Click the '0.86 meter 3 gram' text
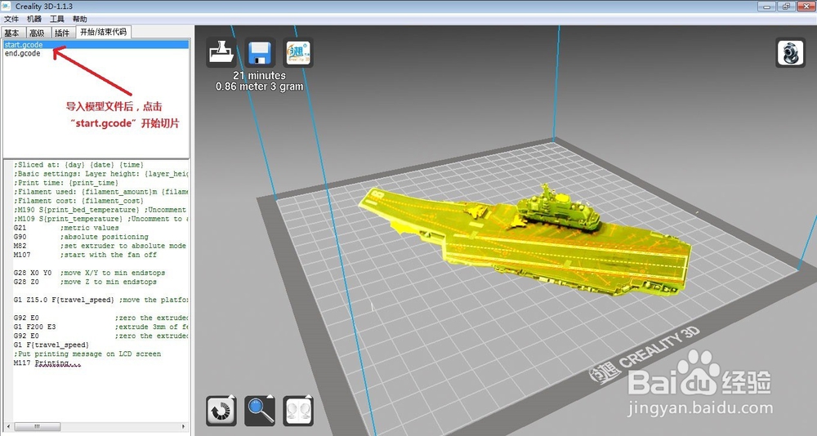This screenshot has height=436, width=817. click(x=260, y=87)
